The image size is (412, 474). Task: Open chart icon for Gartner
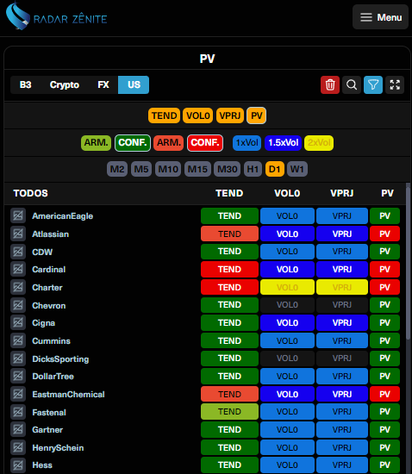coord(18,429)
